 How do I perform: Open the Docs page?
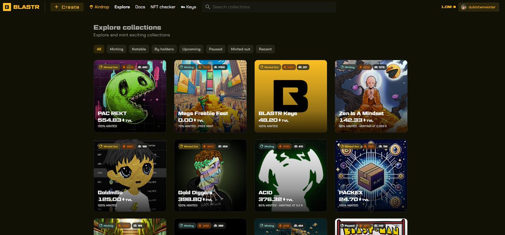pos(140,7)
